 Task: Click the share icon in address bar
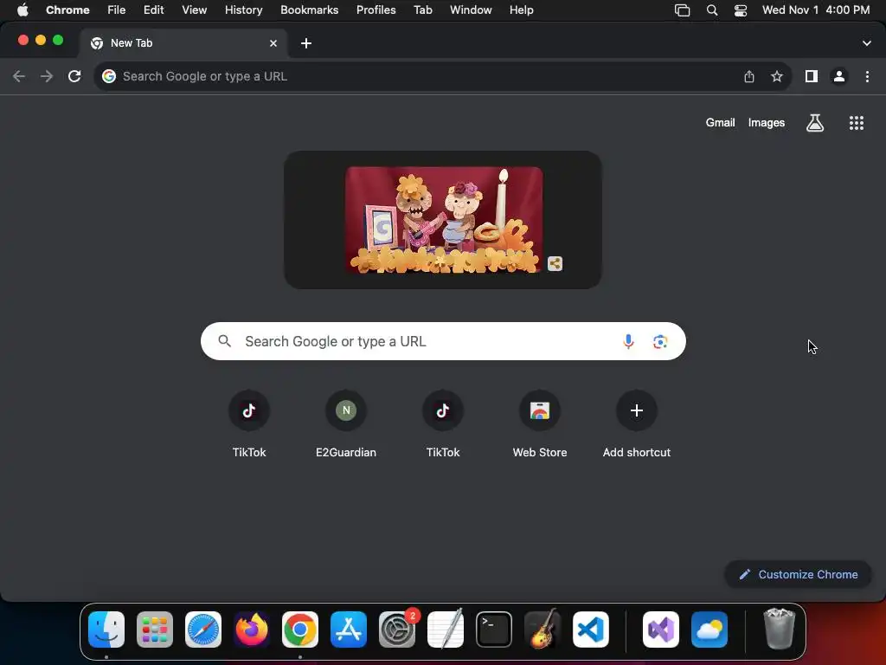pos(749,76)
